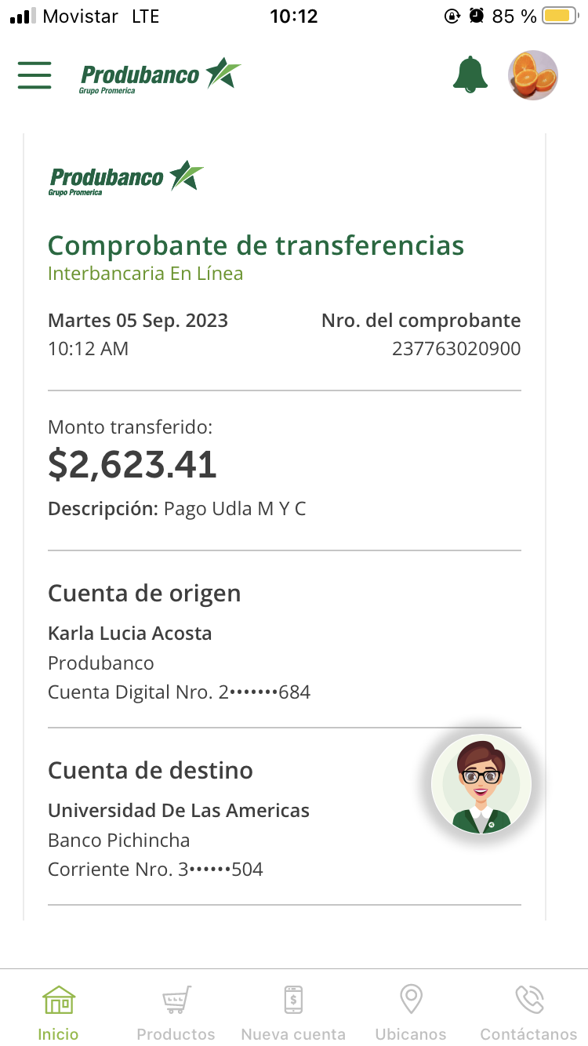This screenshot has width=588, height=1046.
Task: Tap the Produbanco logo on the receipt
Action: 125,177
